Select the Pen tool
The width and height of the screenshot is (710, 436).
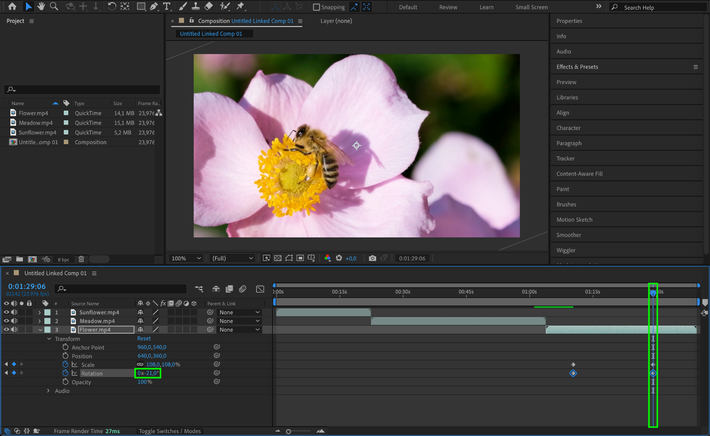[x=154, y=6]
